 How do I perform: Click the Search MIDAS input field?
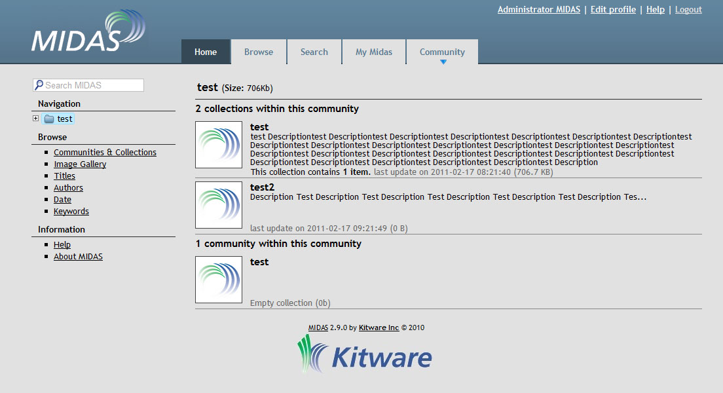coord(93,85)
